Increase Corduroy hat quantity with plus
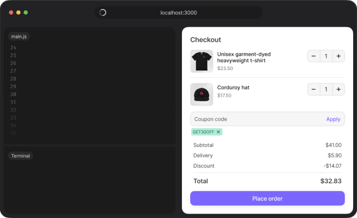The height and width of the screenshot is (218, 357). [x=339, y=89]
